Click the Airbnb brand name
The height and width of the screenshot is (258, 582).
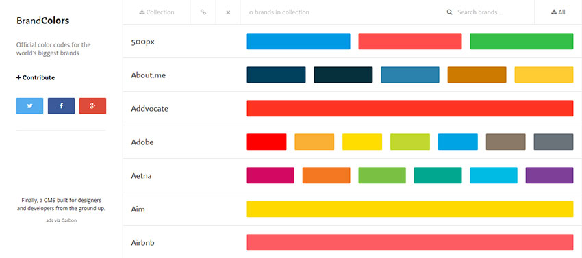142,243
